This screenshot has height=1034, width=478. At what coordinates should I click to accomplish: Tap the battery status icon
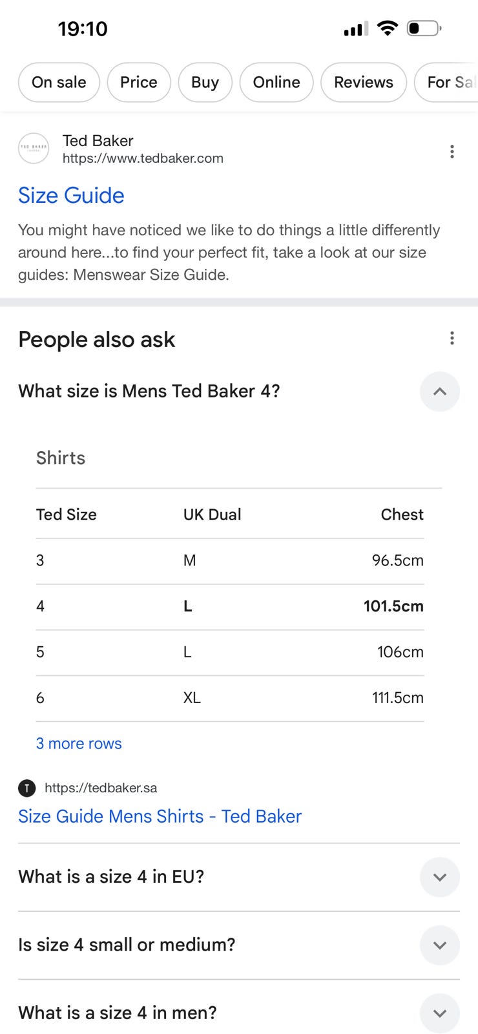(424, 28)
